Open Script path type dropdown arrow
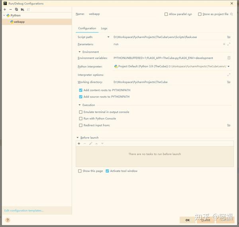Viewport: 239px width, 227px height. tap(108, 37)
